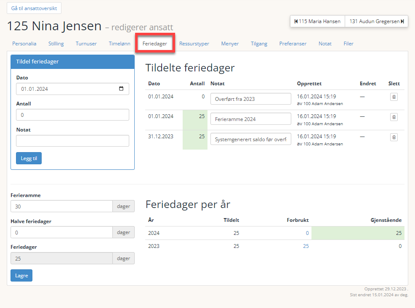This screenshot has height=308, width=415.
Task: Switch to the Timelønn tab
Action: [120, 44]
